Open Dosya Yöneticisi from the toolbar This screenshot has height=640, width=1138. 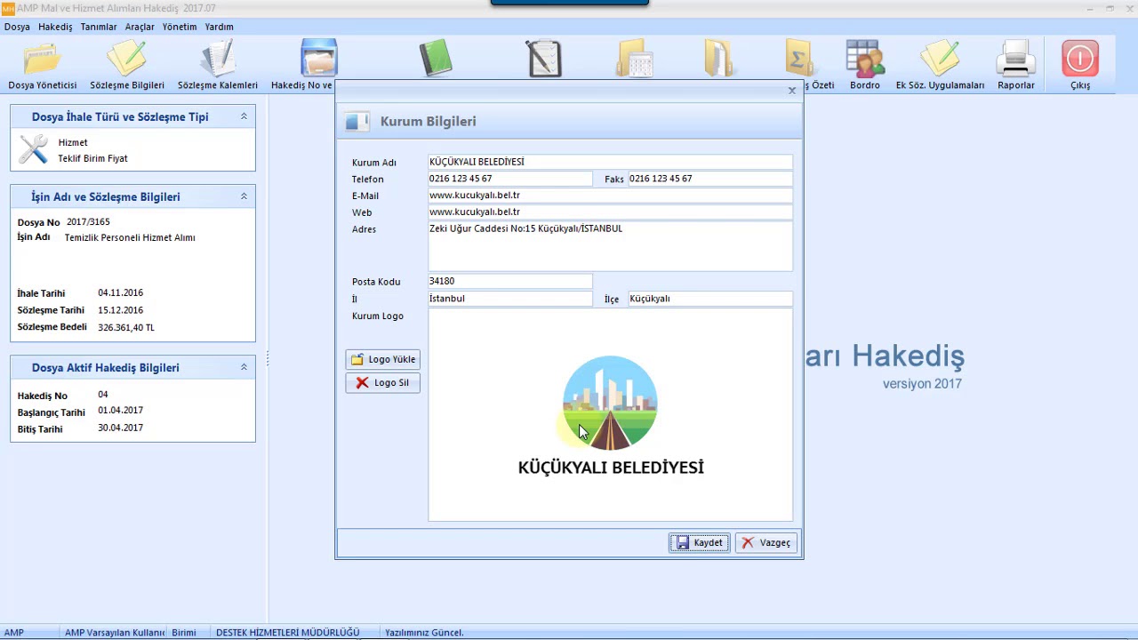(43, 66)
